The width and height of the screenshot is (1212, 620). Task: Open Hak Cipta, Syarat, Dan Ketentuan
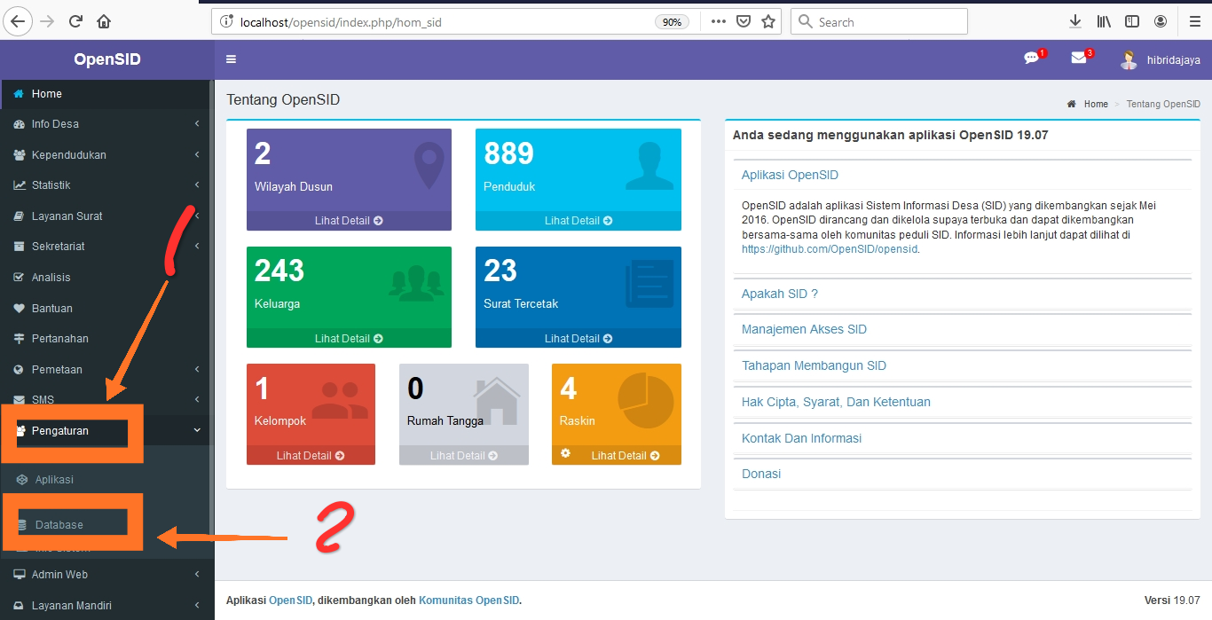836,403
